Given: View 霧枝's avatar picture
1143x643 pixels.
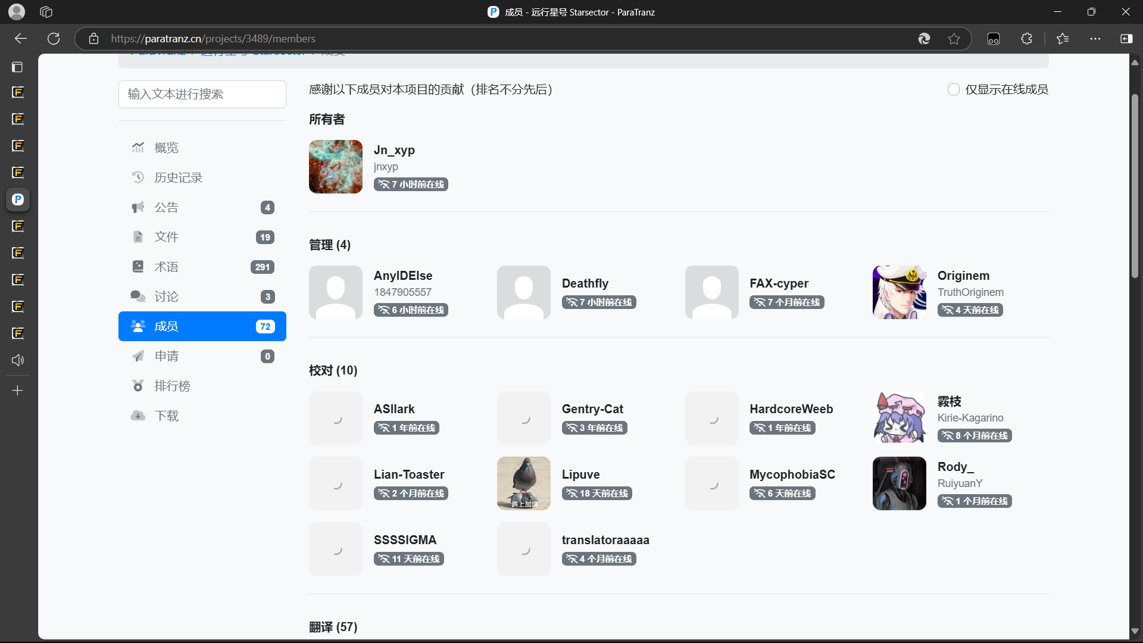Looking at the screenshot, I should (899, 417).
